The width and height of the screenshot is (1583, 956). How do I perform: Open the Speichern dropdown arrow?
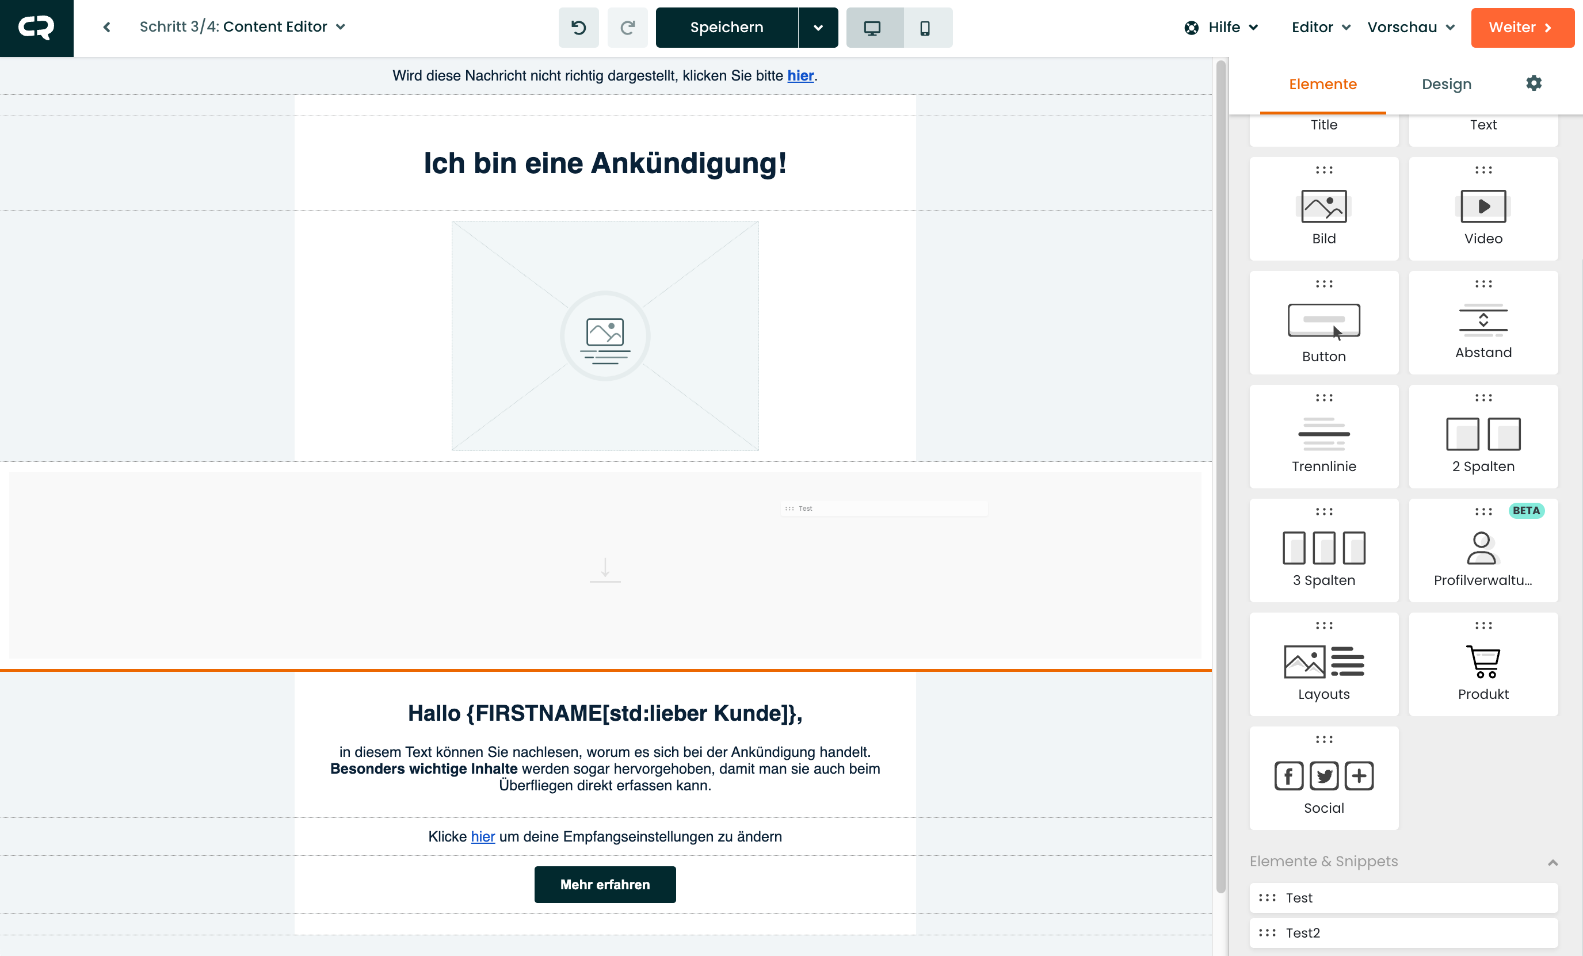[x=818, y=28]
